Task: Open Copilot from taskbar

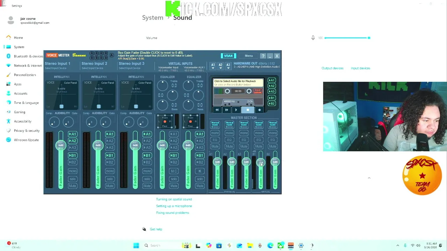Action: (x=208, y=245)
